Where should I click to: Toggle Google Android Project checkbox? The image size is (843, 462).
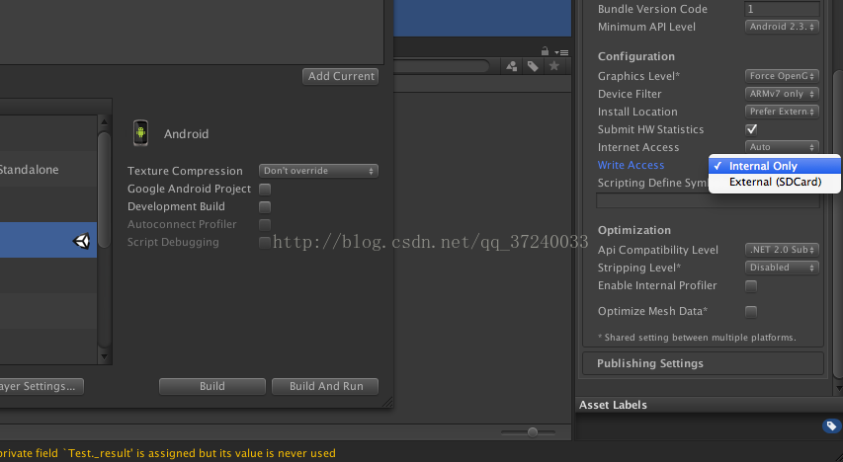point(265,190)
